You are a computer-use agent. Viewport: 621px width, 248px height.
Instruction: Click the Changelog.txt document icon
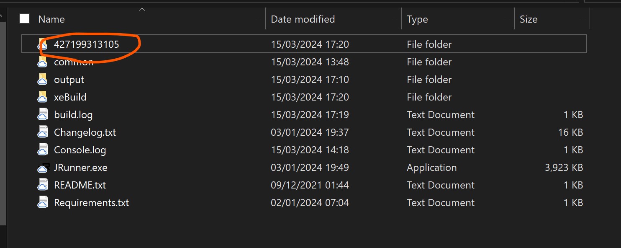coord(43,132)
